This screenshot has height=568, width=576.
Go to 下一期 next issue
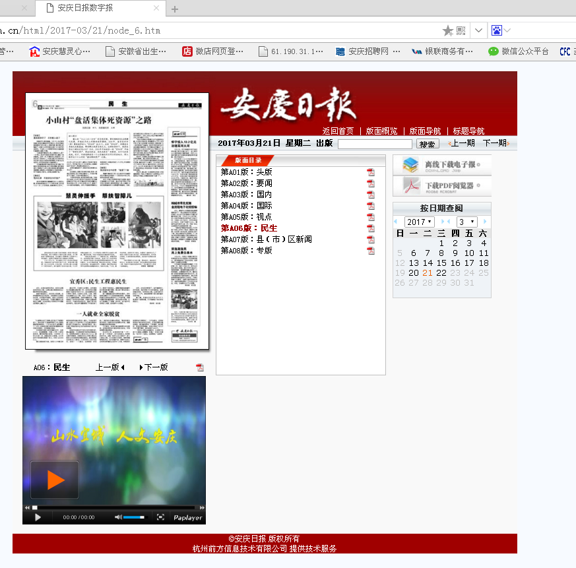[x=496, y=143]
